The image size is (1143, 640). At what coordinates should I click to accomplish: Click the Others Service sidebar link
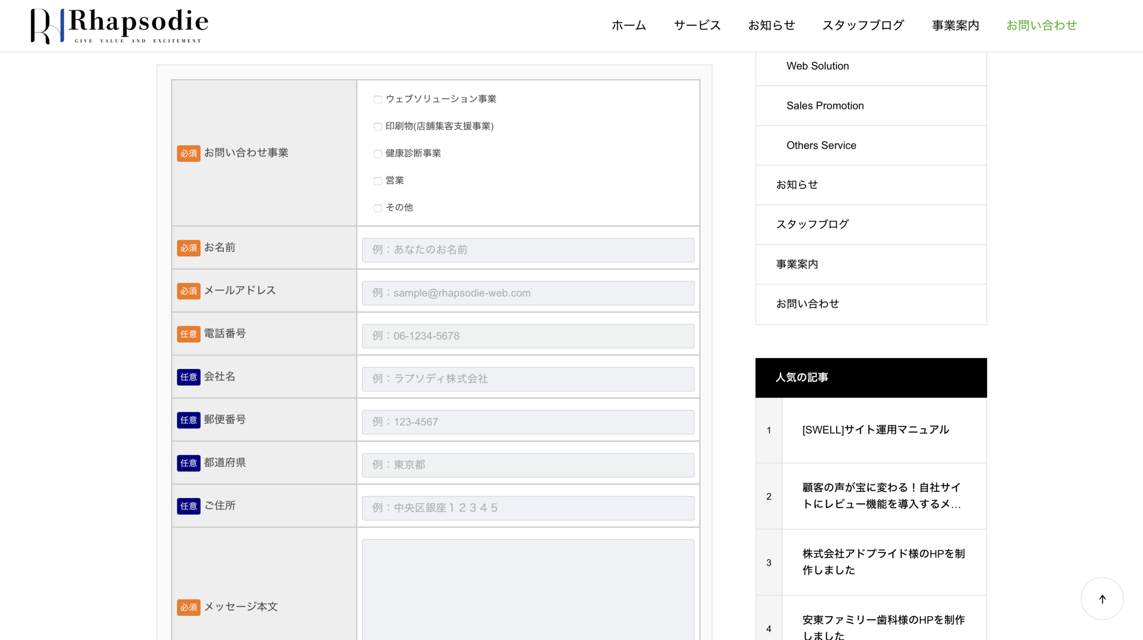(x=821, y=146)
